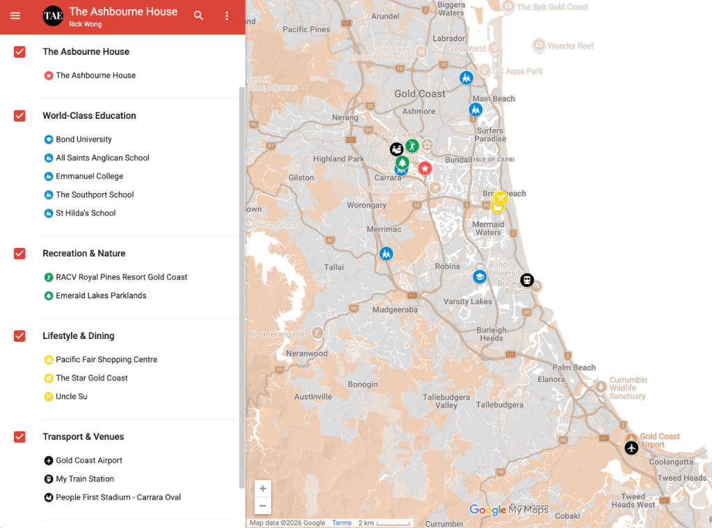Click the Transport & Venues layer title

83,437
